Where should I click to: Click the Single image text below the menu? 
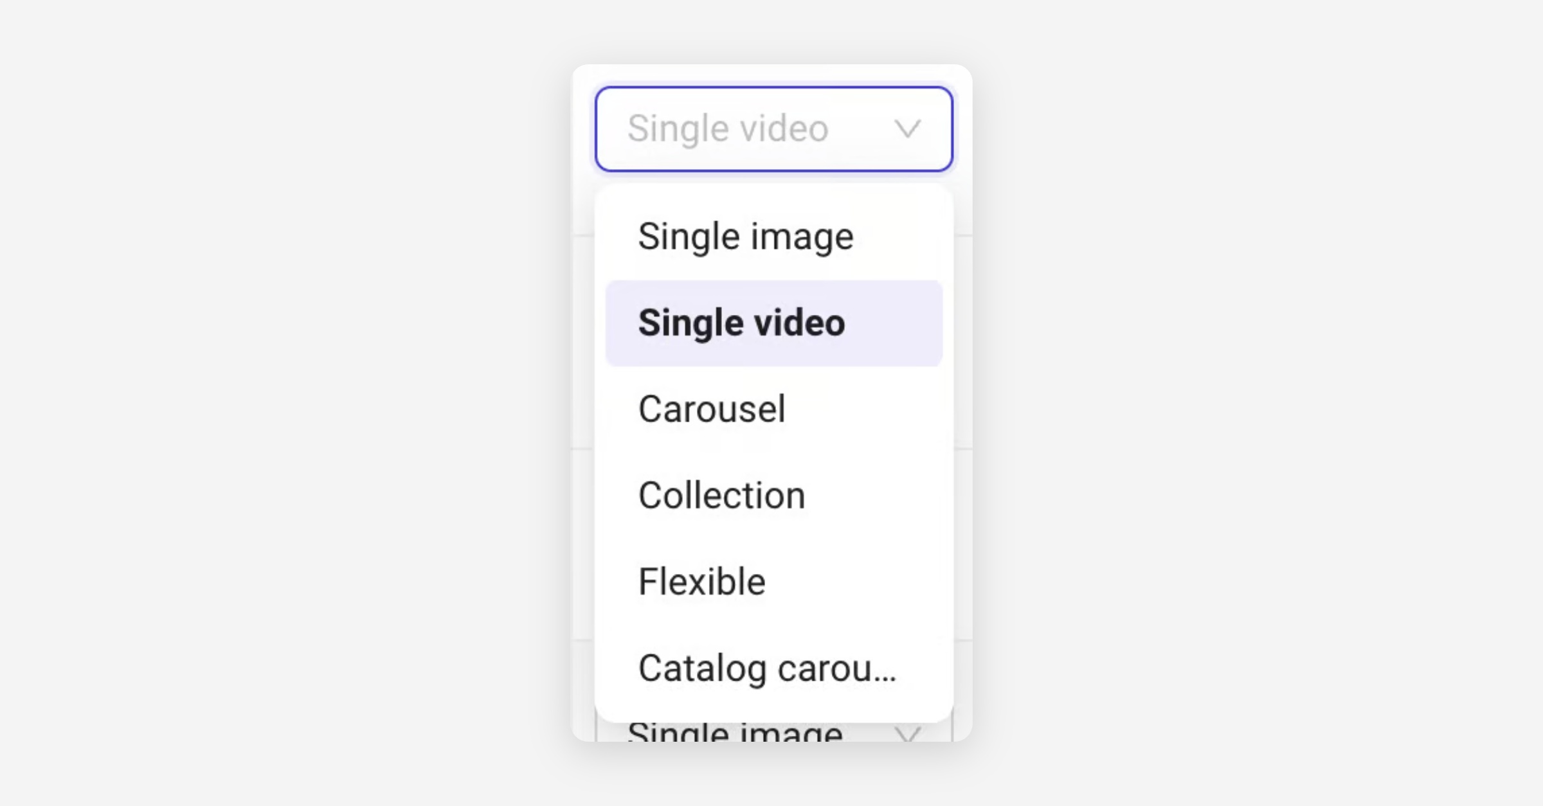735,733
